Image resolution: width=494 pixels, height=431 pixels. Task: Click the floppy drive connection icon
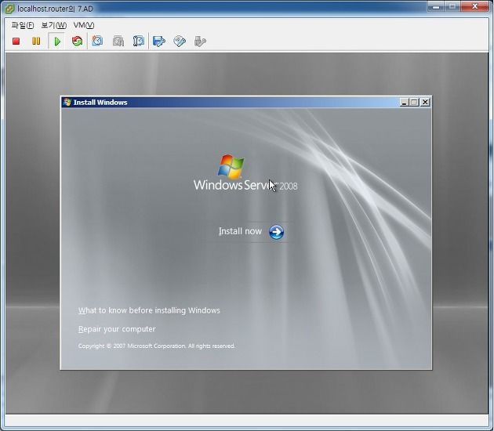158,42
